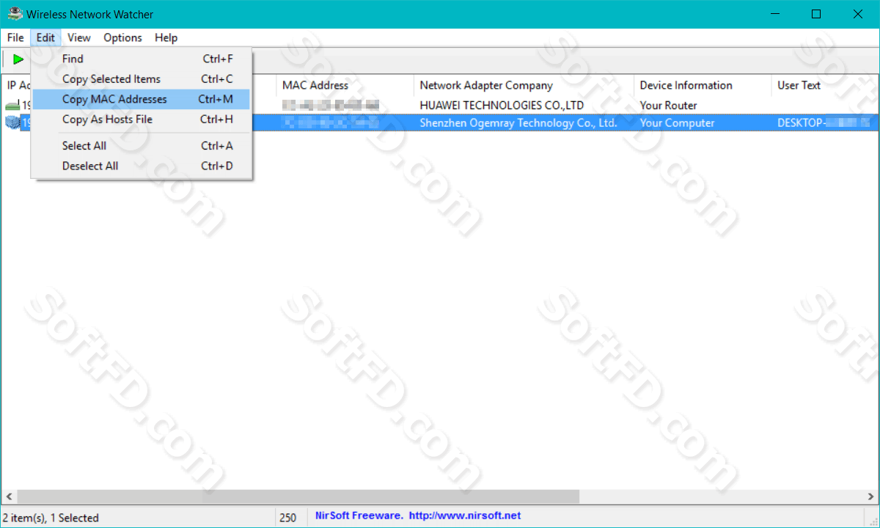880x528 pixels.
Task: Click the horizontal scrollbar thumb
Action: [298, 497]
